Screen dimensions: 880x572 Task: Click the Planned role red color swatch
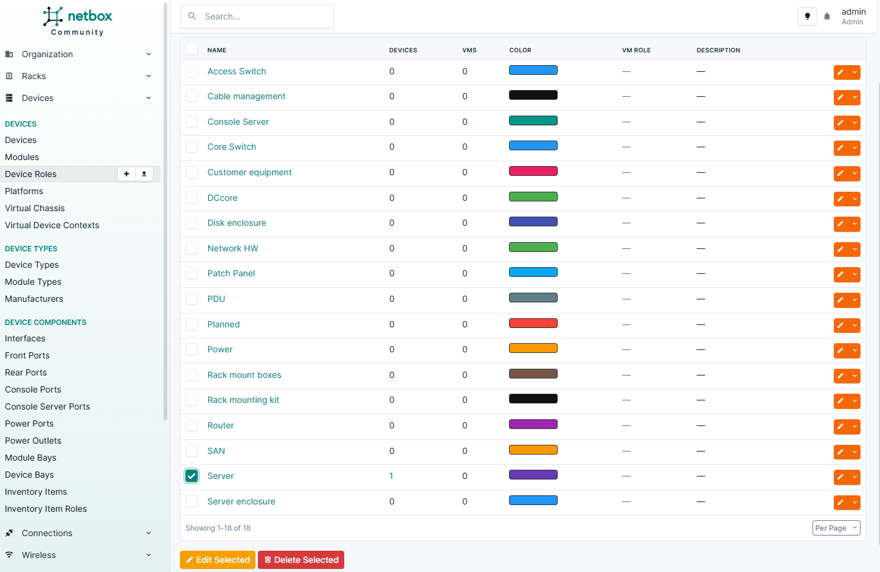click(x=533, y=323)
